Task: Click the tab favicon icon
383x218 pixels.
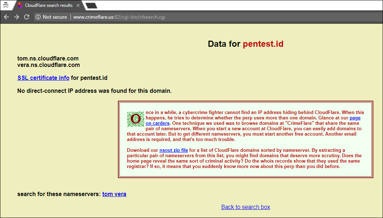Action: (x=20, y=5)
